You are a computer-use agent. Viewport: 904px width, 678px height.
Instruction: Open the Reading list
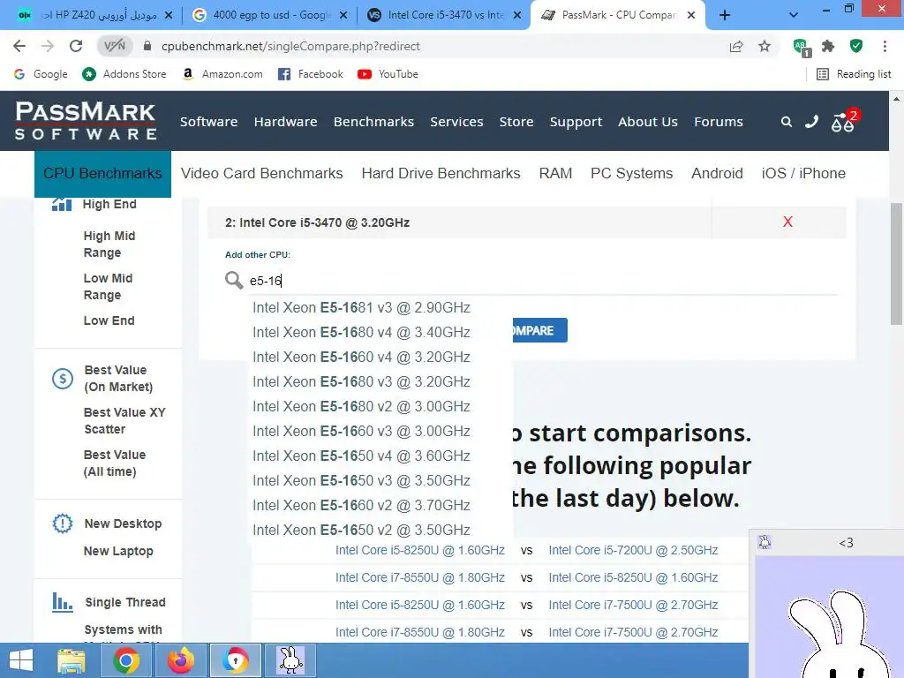coord(854,74)
